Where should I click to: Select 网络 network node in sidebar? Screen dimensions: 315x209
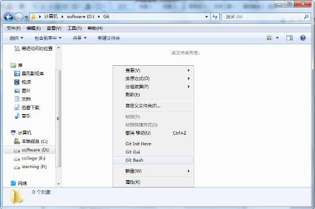[19, 183]
